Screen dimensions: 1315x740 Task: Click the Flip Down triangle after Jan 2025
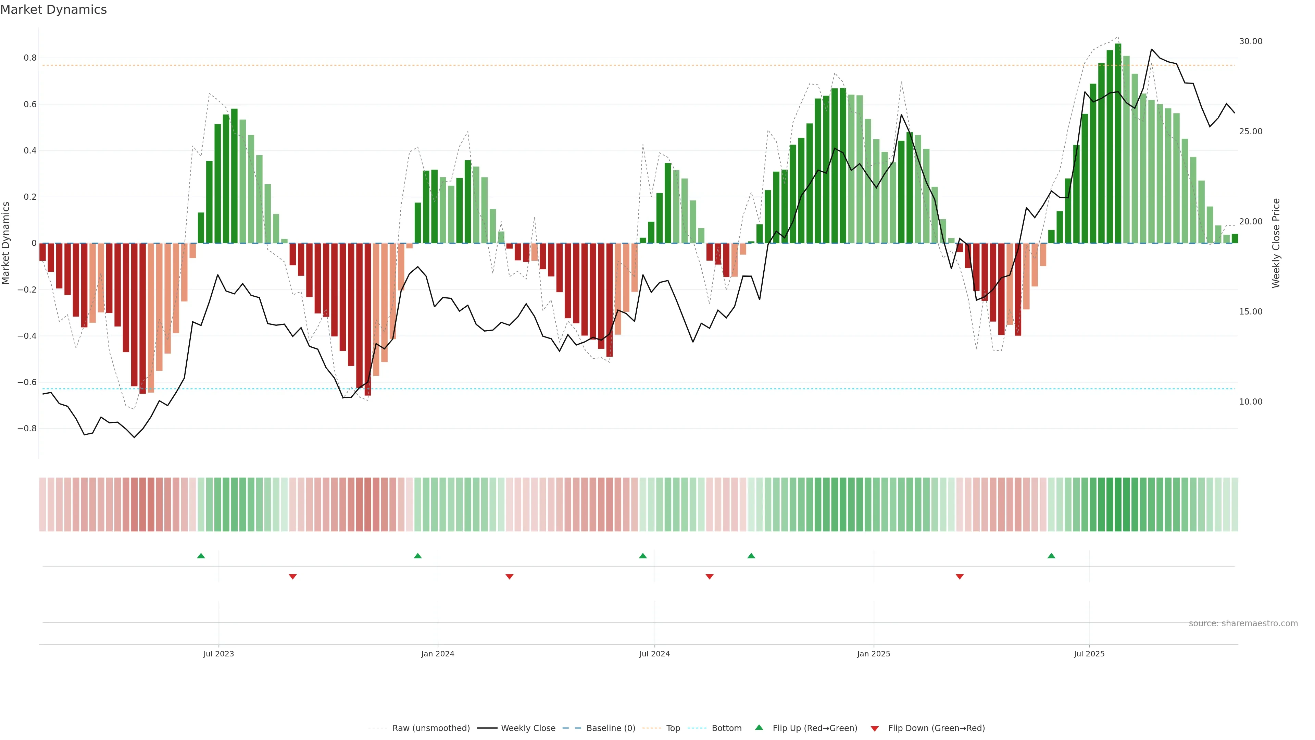[960, 577]
